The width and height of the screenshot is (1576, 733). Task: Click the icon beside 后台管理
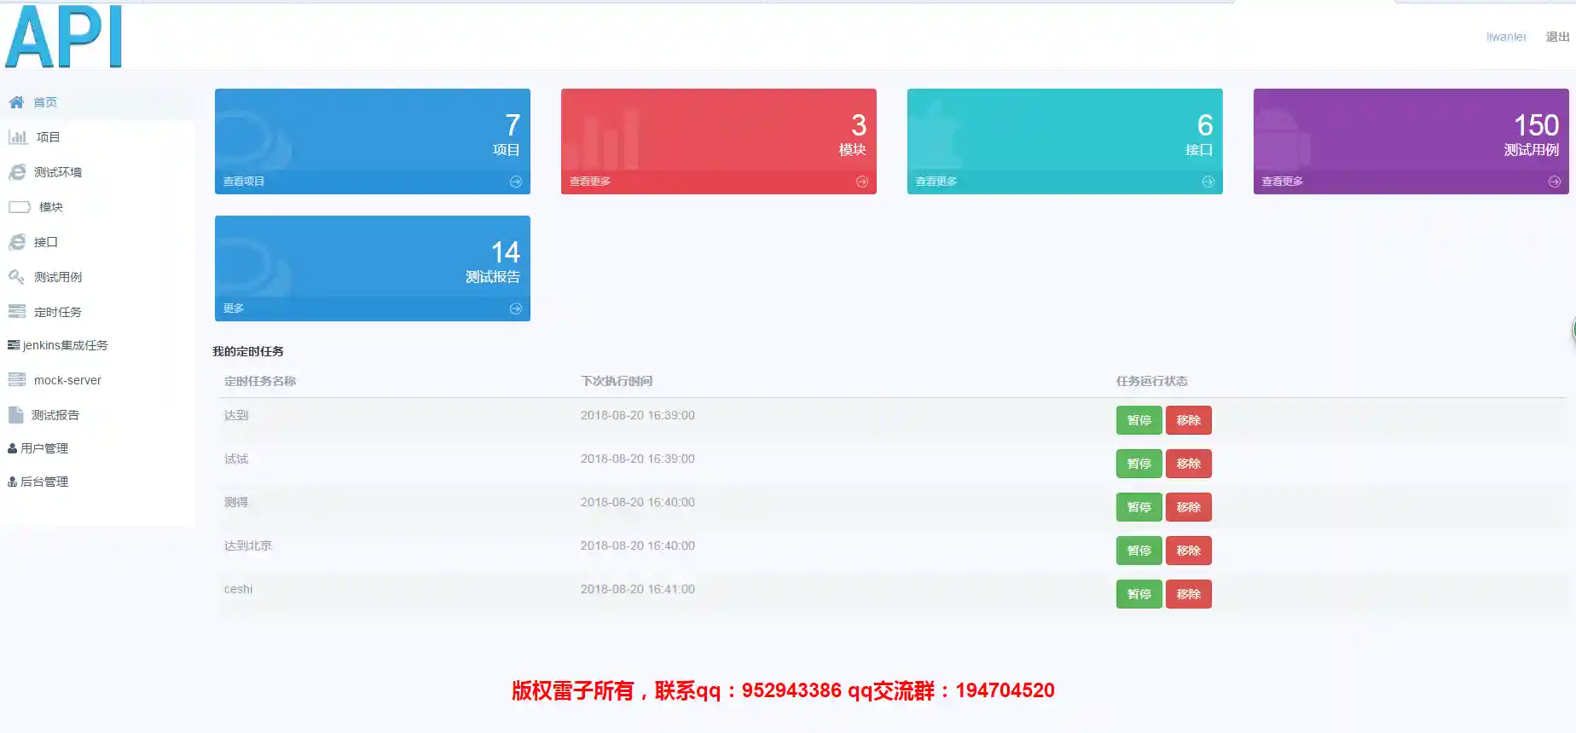(13, 482)
